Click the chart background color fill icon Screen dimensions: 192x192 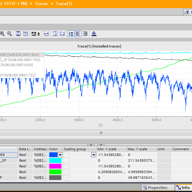point(94,34)
